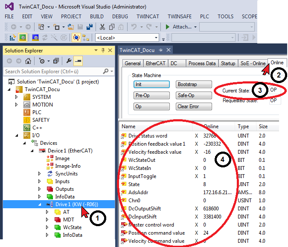Open the BUILD menu

[x=97, y=17]
